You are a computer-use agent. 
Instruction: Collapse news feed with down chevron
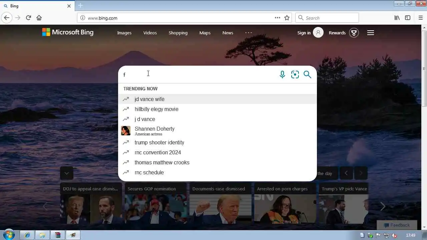click(x=67, y=173)
